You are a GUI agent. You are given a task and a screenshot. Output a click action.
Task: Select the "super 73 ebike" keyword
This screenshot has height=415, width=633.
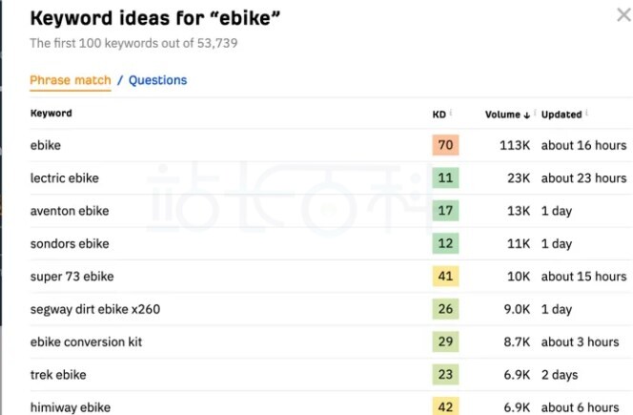click(72, 277)
